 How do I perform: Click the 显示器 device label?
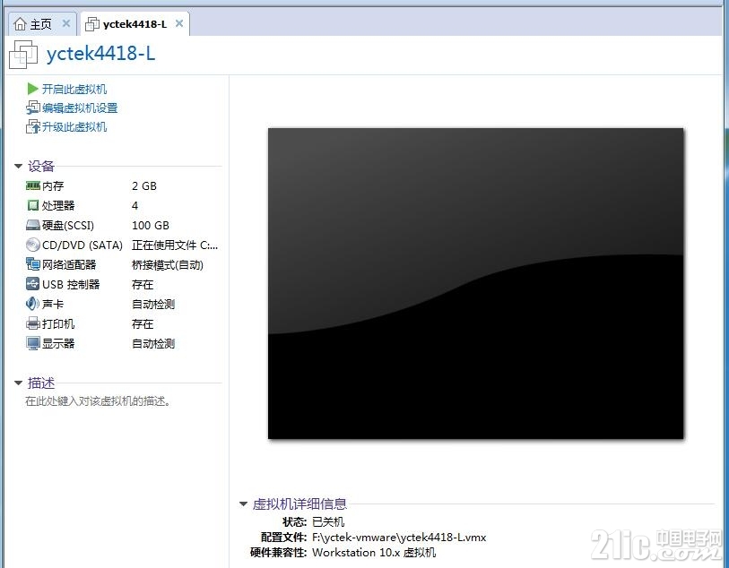58,344
